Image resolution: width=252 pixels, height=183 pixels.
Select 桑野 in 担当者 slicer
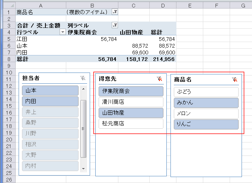coord(50,123)
